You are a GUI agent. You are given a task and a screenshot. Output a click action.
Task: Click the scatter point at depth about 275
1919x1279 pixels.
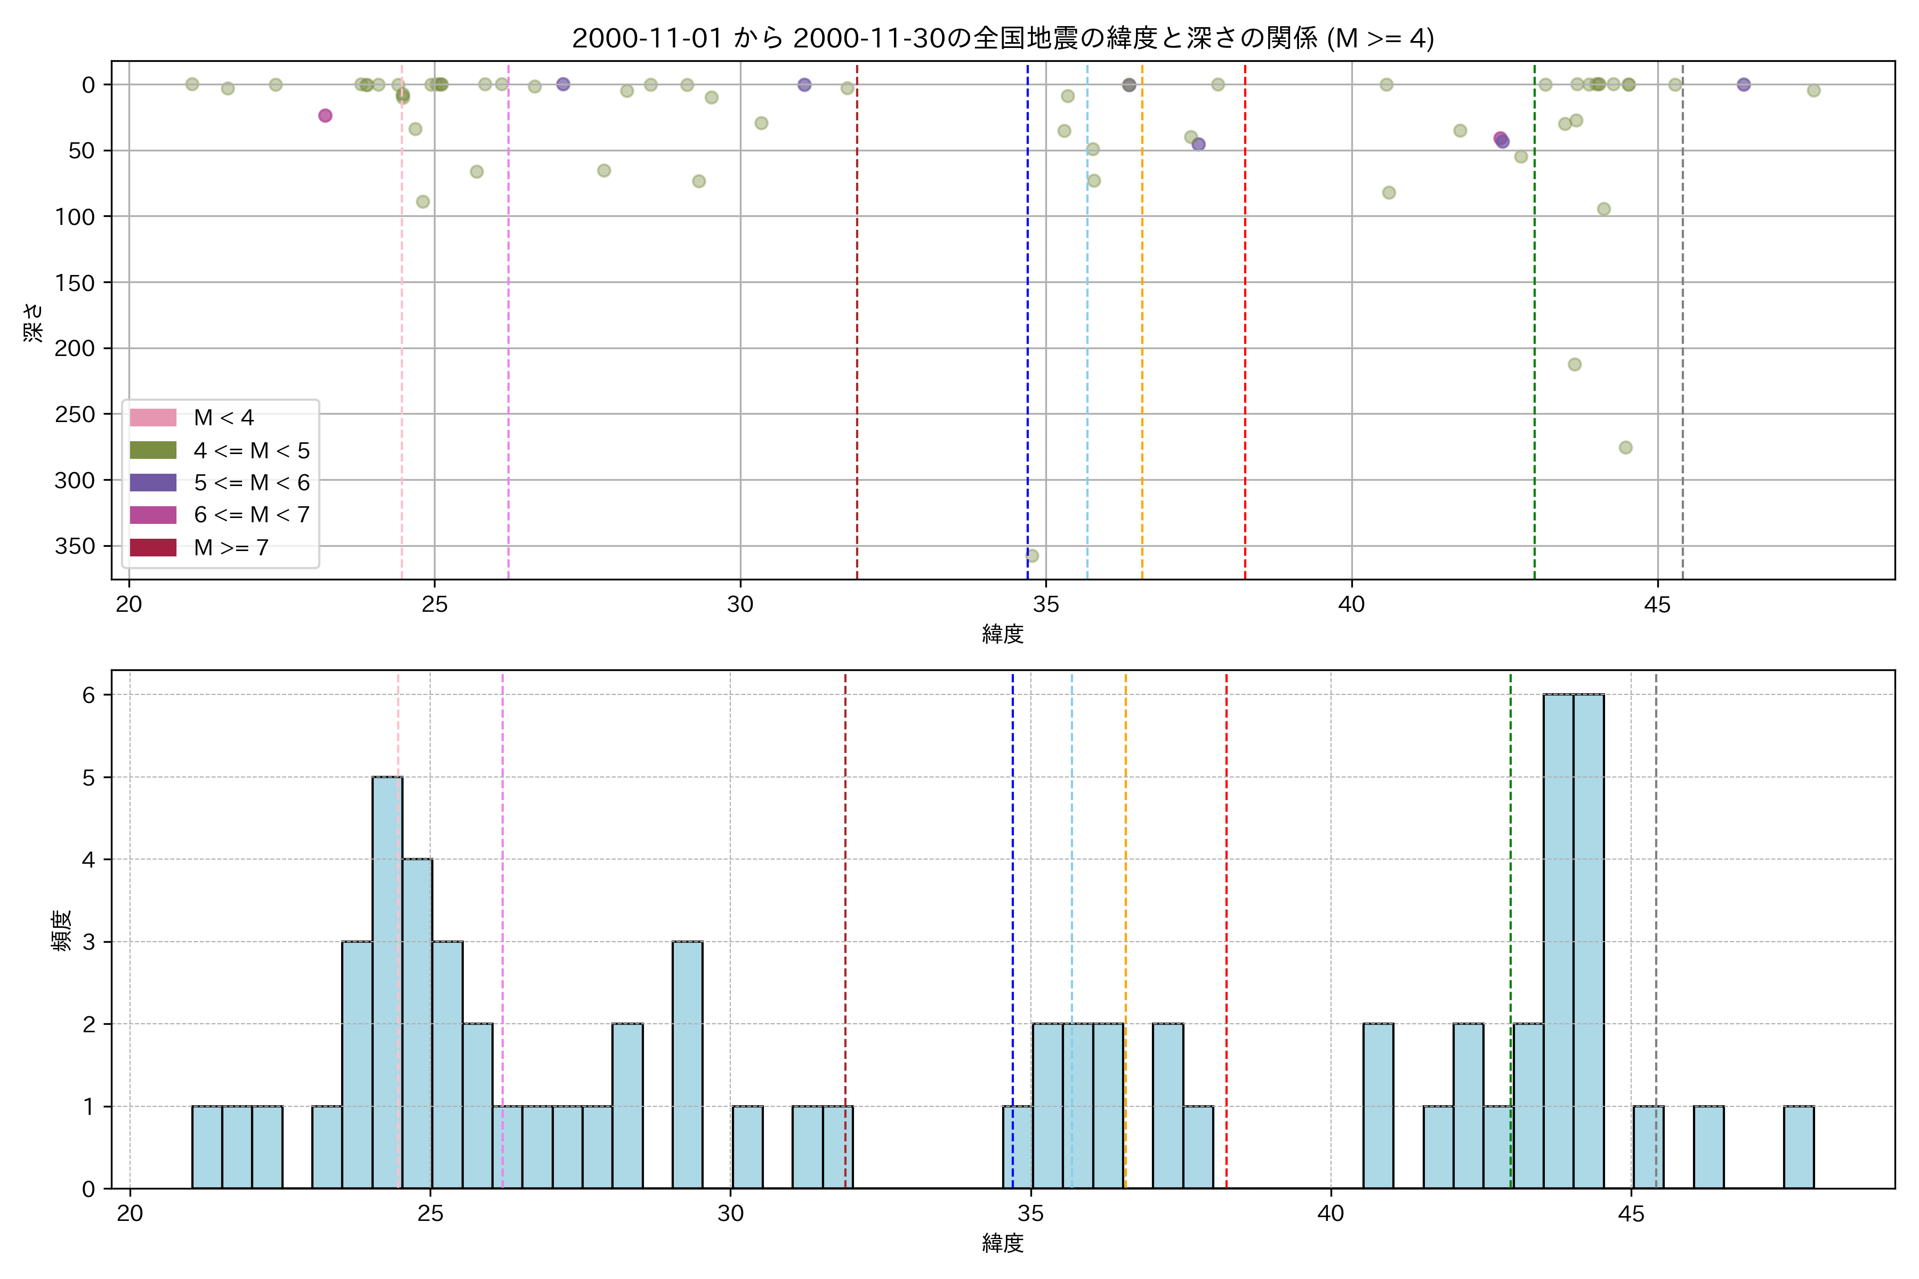(x=1625, y=448)
